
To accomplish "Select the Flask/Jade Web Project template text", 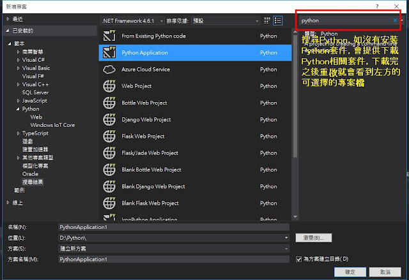I will [150, 153].
